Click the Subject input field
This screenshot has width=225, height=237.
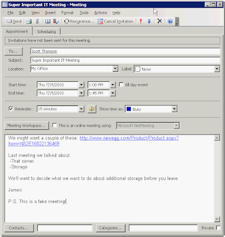[126, 60]
